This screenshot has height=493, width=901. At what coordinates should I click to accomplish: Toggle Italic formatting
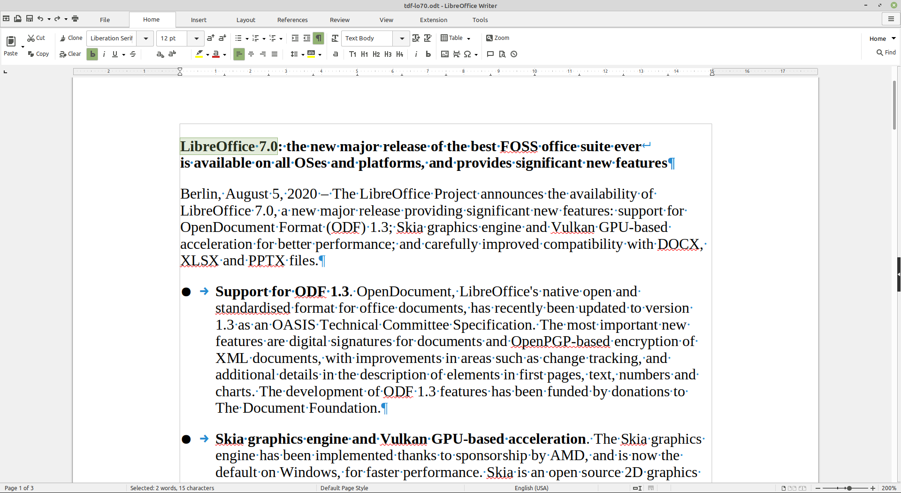pyautogui.click(x=104, y=54)
